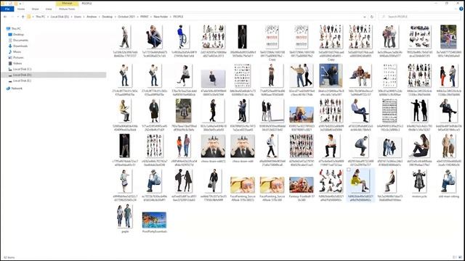
Task: Open the Share ribbon tab
Action: point(35,9)
